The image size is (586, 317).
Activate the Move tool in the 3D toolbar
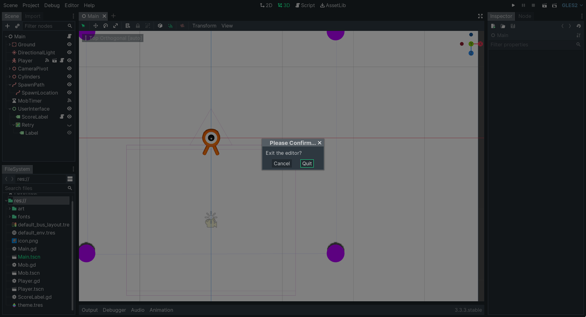(x=95, y=26)
